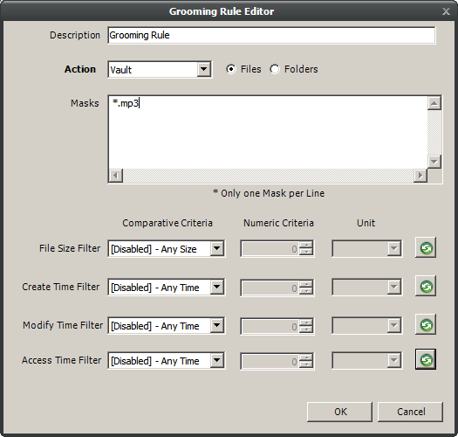
Task: Click the Masks scrollbar up arrow
Action: [x=434, y=103]
